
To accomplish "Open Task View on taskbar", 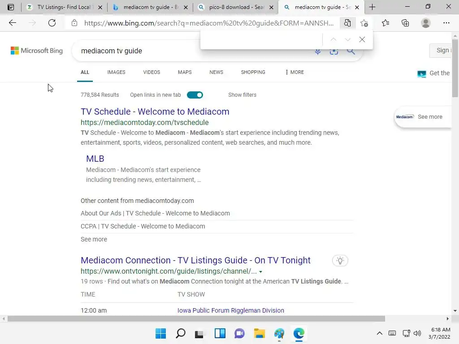I will (x=199, y=334).
